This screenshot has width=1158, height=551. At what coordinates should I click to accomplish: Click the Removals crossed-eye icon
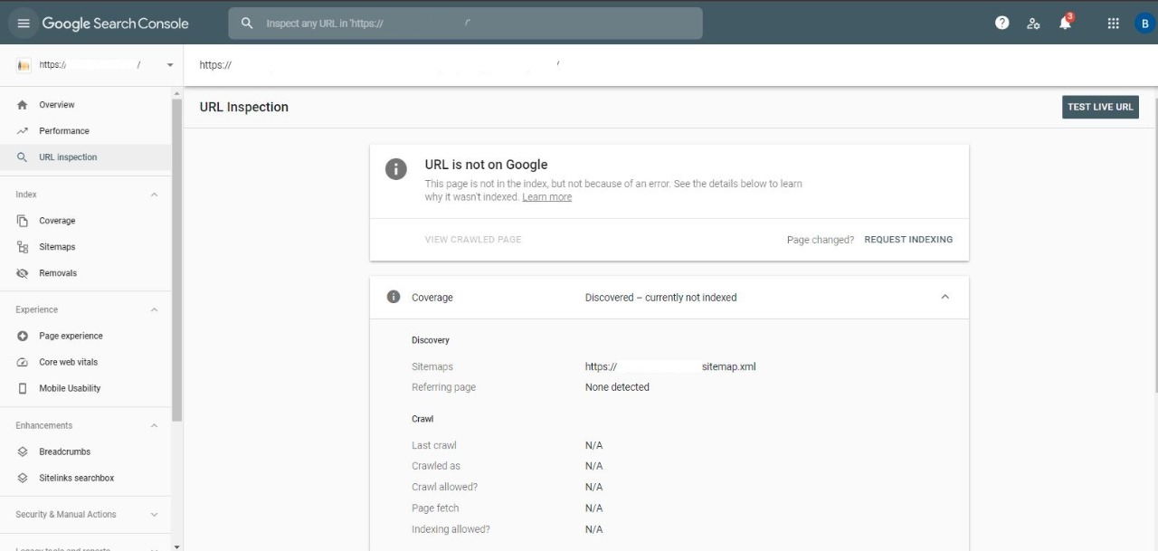coord(23,273)
